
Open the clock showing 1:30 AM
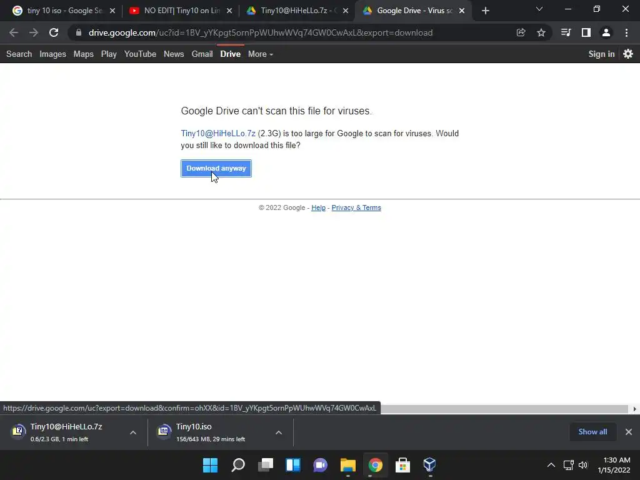(614, 465)
